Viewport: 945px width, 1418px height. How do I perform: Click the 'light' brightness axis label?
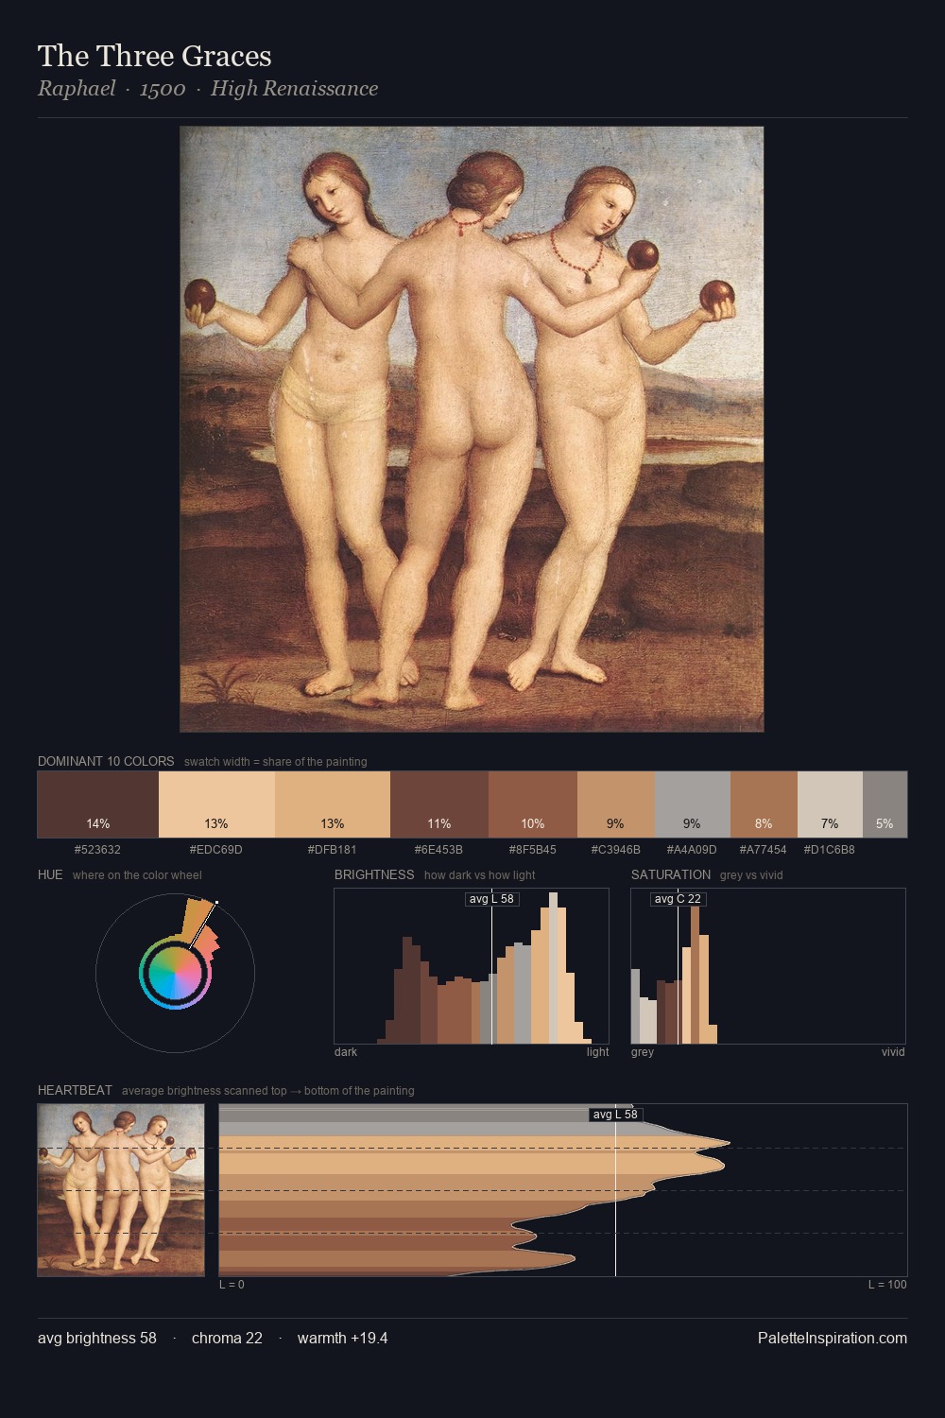[x=598, y=1051]
